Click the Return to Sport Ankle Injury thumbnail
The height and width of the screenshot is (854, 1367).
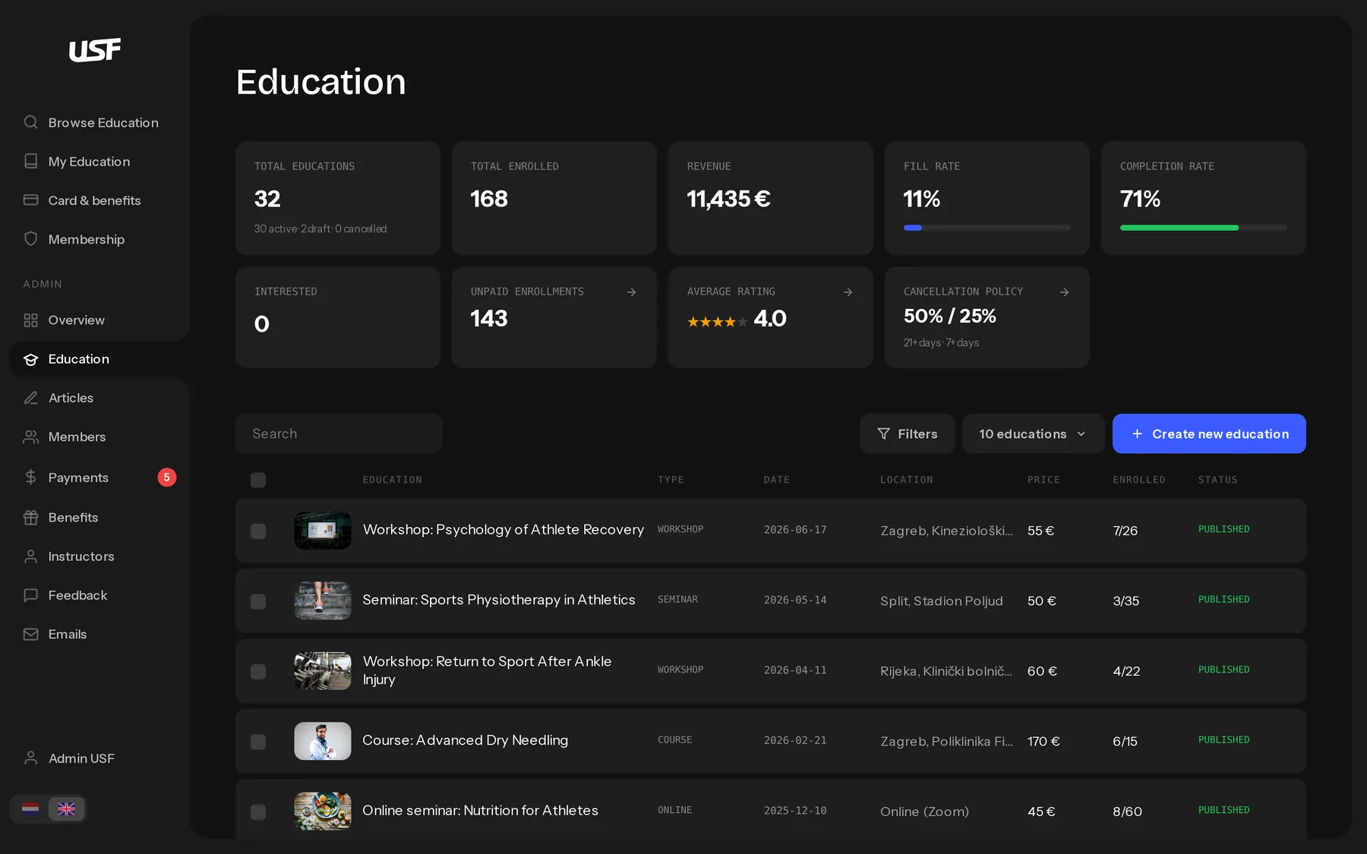[323, 671]
